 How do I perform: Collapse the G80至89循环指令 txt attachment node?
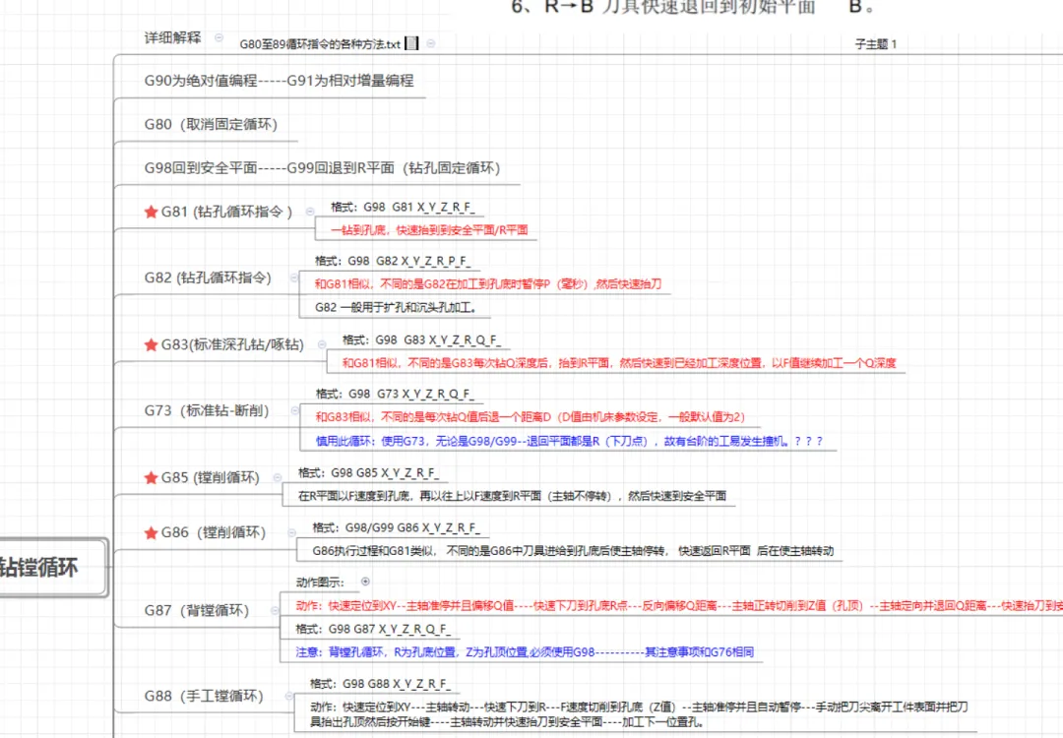tap(431, 43)
